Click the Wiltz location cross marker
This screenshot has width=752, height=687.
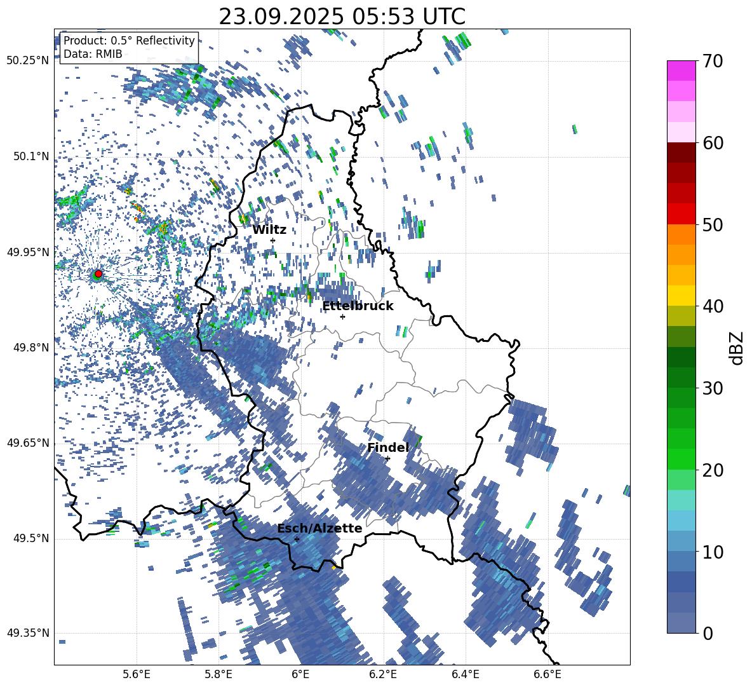(x=273, y=240)
